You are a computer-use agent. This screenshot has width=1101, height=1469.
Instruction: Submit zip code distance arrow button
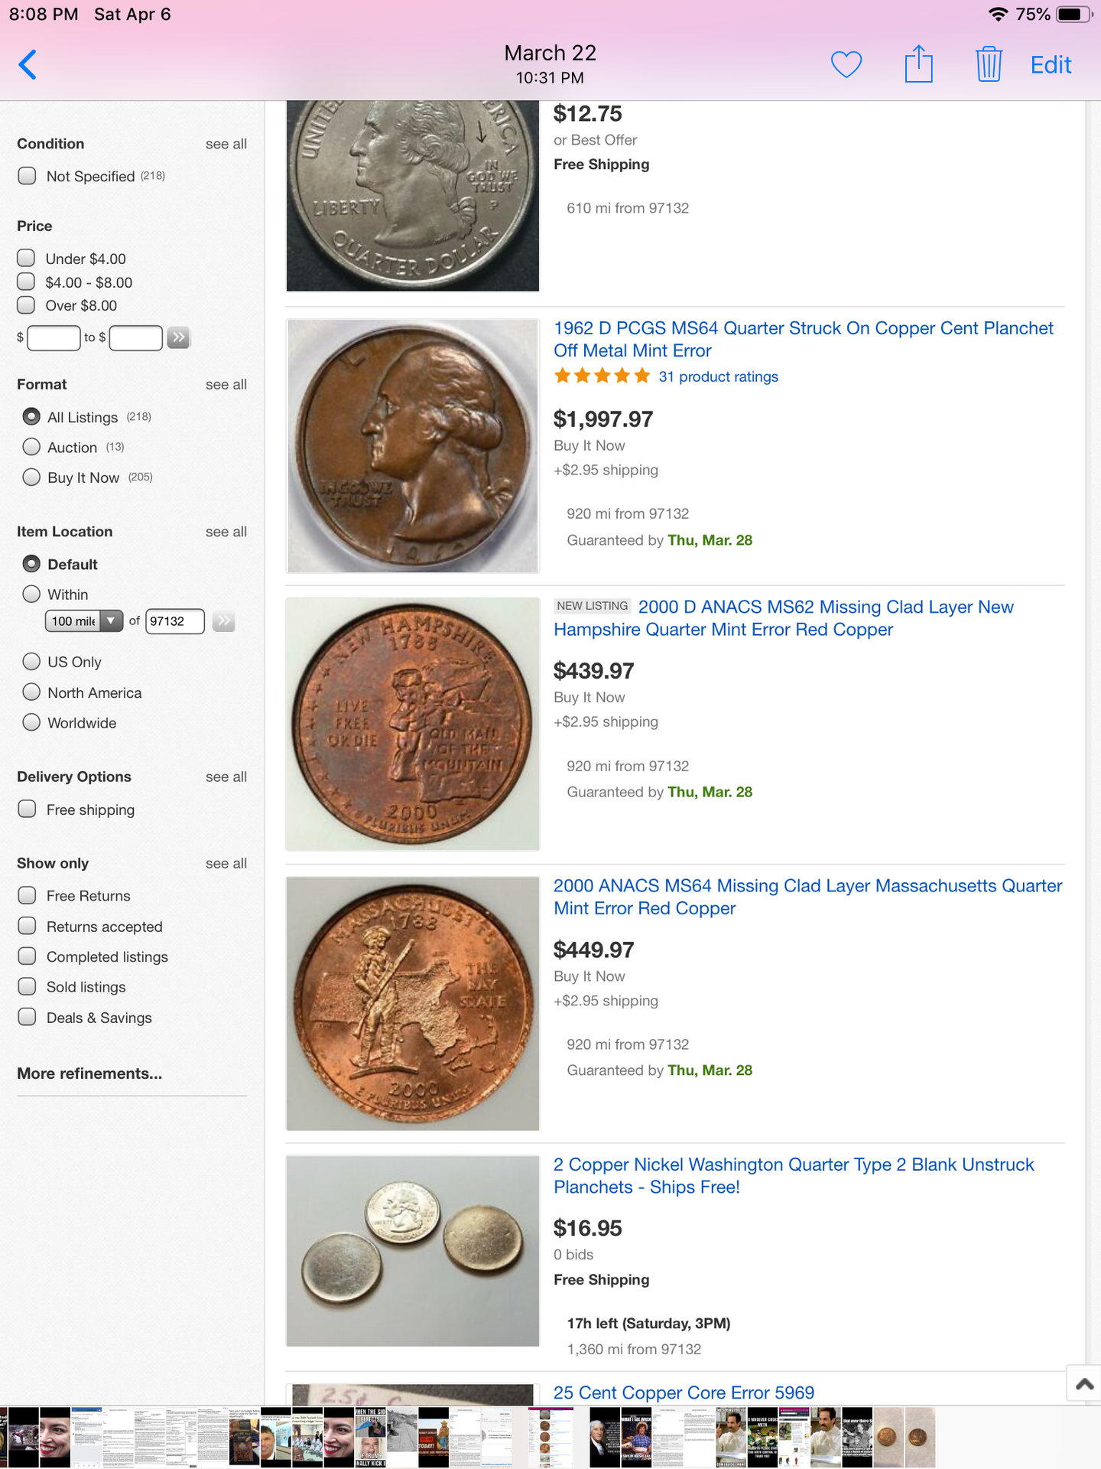(x=223, y=621)
